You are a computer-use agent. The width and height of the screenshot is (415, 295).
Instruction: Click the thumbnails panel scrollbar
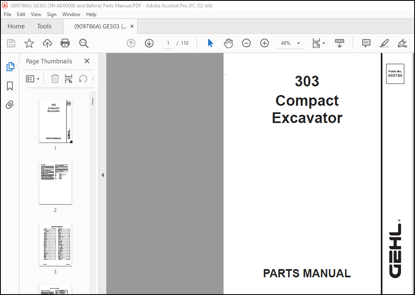tap(93, 101)
